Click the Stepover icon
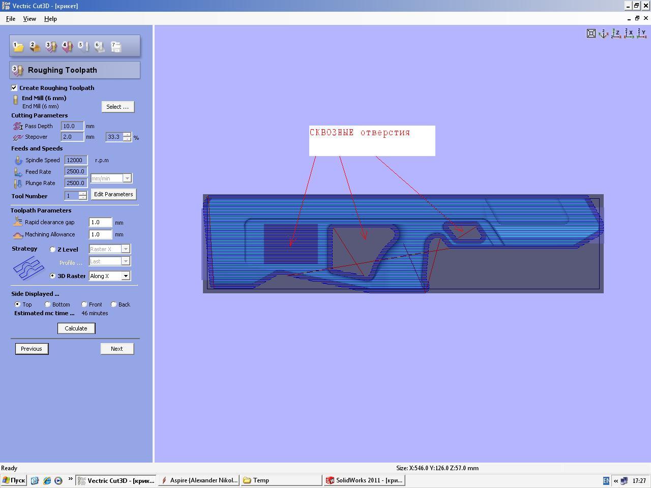This screenshot has height=488, width=651. (18, 137)
